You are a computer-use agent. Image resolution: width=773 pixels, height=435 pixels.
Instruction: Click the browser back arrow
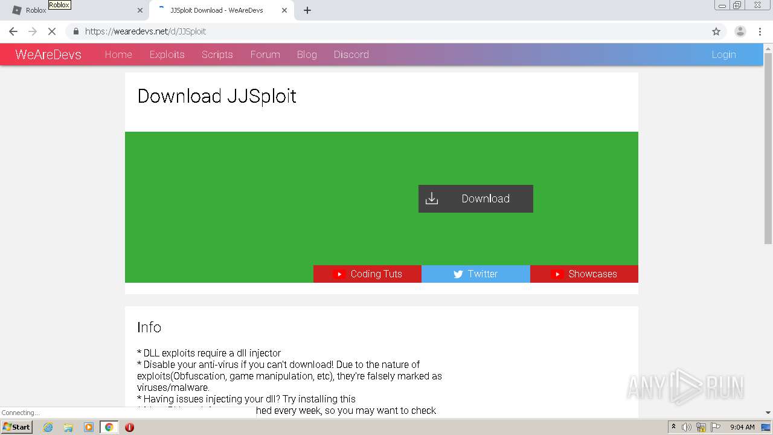click(13, 31)
